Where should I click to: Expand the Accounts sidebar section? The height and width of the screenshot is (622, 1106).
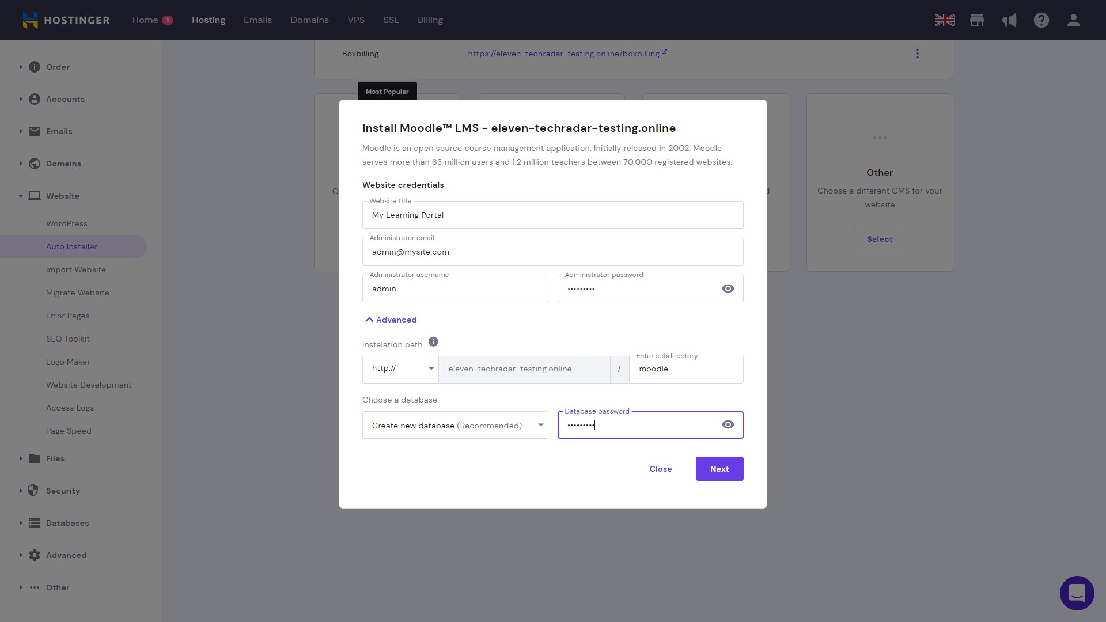(21, 99)
